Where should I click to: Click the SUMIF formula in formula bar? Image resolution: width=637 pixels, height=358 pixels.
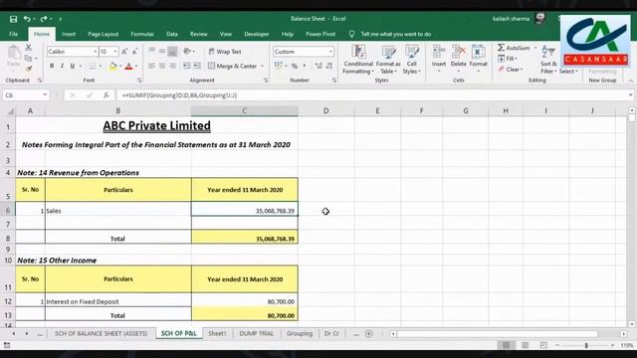(x=179, y=95)
